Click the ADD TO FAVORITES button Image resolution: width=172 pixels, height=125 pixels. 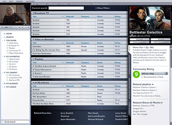click(160, 42)
